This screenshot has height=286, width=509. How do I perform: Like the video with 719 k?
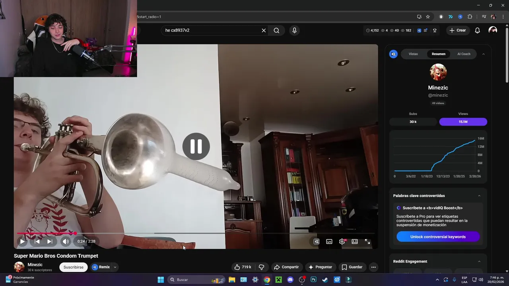tap(243, 267)
